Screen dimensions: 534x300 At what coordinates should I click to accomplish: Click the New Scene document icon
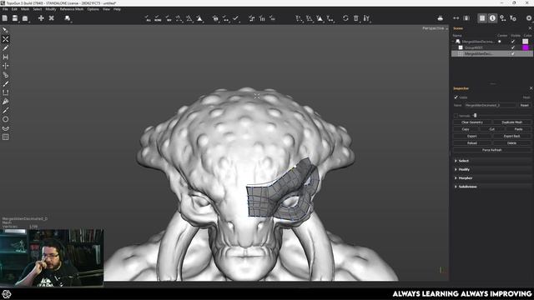pos(5,18)
